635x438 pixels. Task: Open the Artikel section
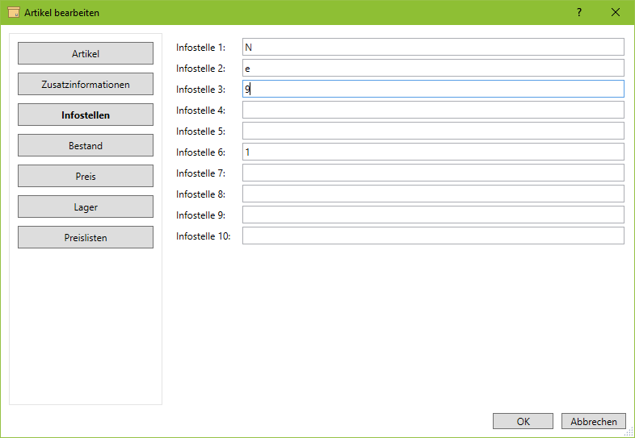pyautogui.click(x=86, y=53)
